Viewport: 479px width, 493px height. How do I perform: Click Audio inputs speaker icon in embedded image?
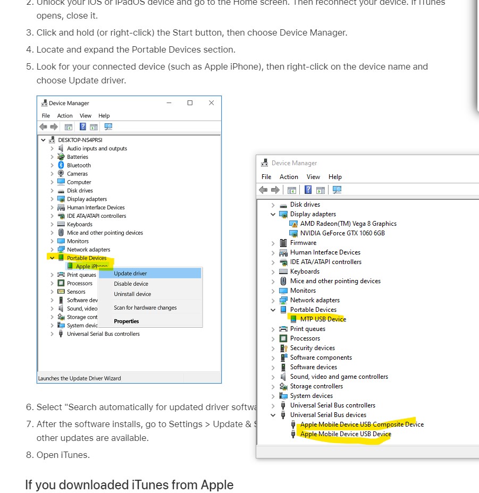pyautogui.click(x=61, y=148)
